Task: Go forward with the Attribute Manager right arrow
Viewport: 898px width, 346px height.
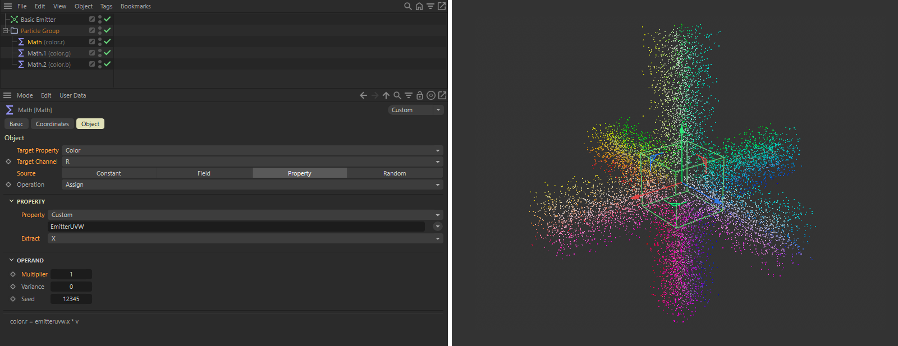Action: (375, 95)
